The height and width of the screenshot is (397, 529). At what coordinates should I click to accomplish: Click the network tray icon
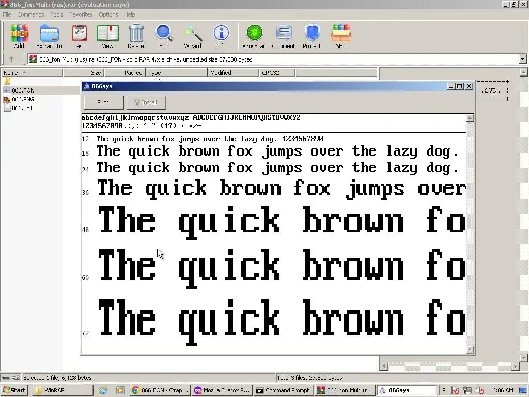coord(467,391)
